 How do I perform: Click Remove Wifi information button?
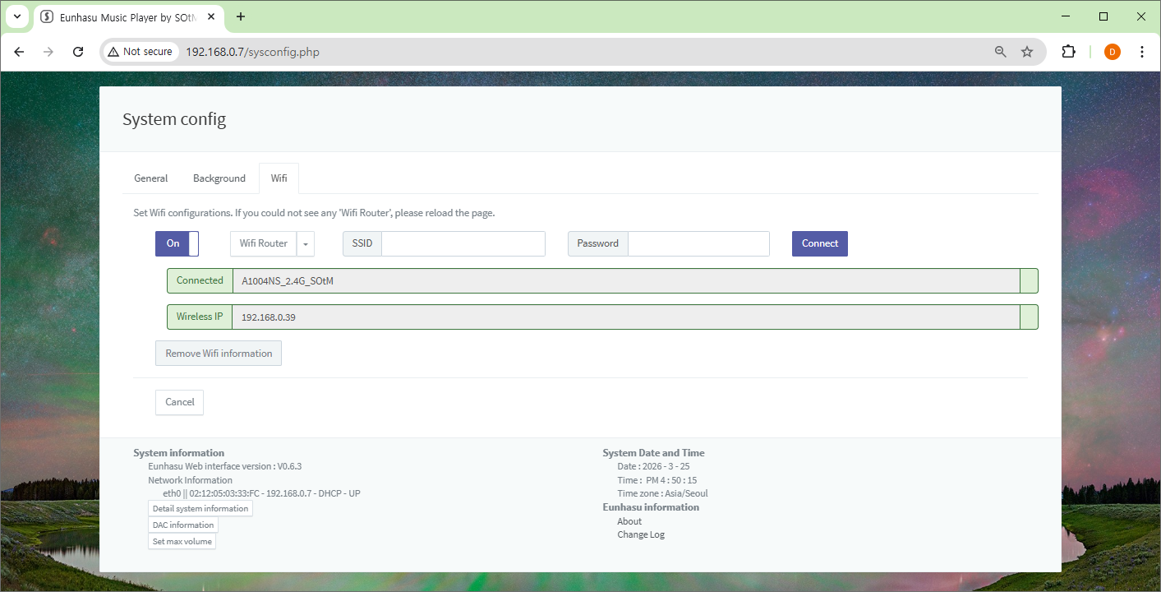tap(219, 354)
